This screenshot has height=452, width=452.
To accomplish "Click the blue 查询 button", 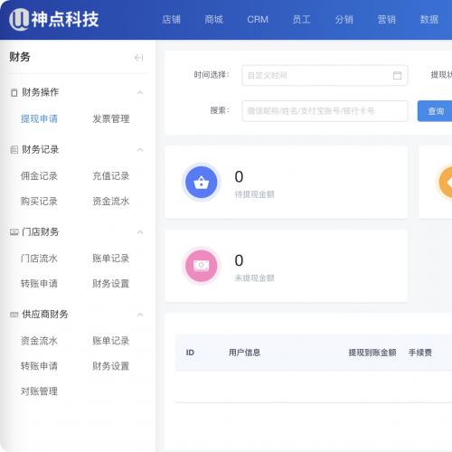I will (435, 111).
